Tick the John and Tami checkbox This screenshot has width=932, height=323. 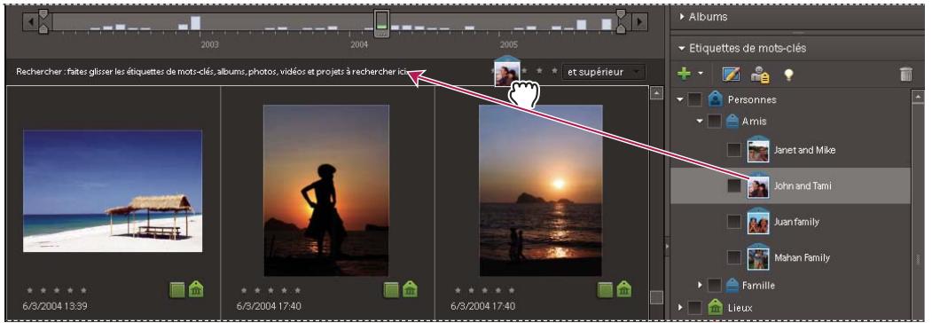tap(734, 185)
